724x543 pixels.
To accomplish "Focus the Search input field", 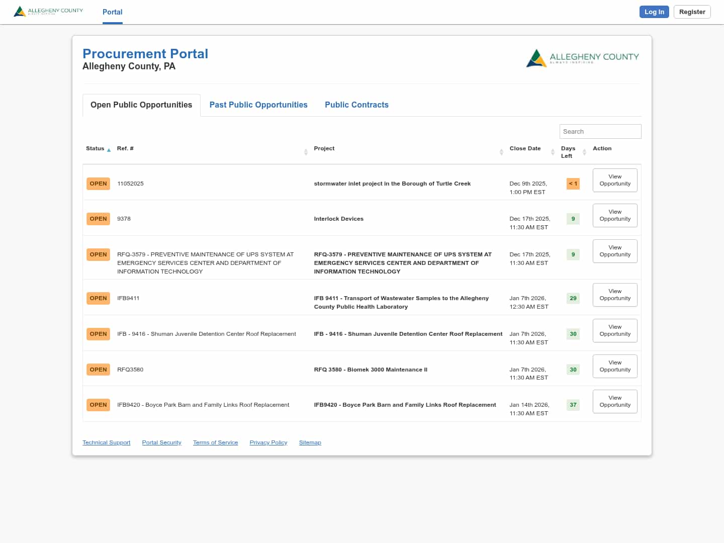I will [x=600, y=132].
